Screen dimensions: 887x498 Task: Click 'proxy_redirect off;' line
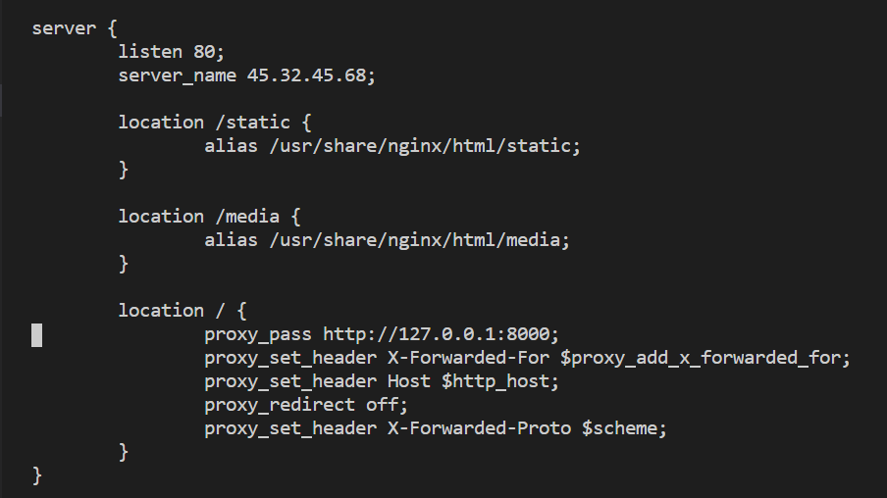tap(306, 405)
